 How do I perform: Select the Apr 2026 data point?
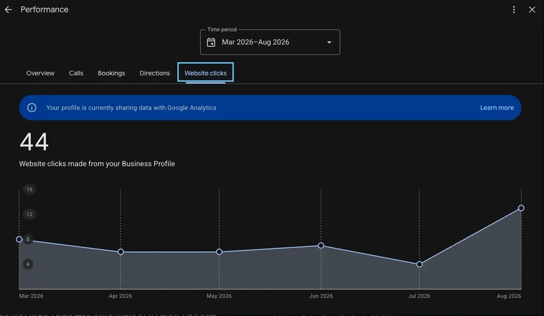(121, 252)
